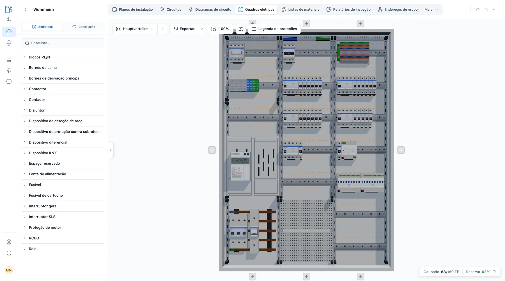This screenshot has width=505, height=281.
Task: Open the settings gear in left sidebar
Action: (x=9, y=242)
